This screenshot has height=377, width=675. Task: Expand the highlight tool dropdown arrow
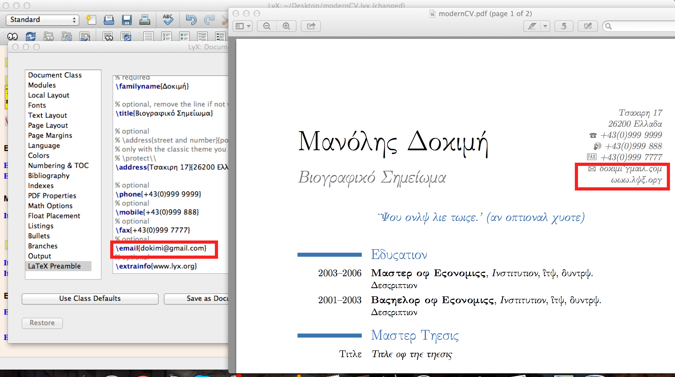(x=545, y=26)
